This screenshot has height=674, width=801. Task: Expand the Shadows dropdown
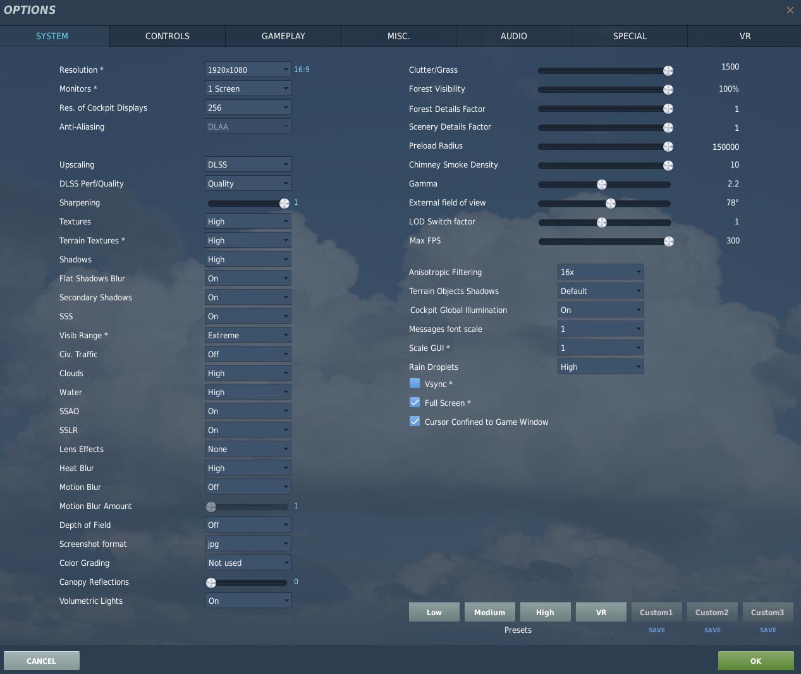[x=248, y=259]
